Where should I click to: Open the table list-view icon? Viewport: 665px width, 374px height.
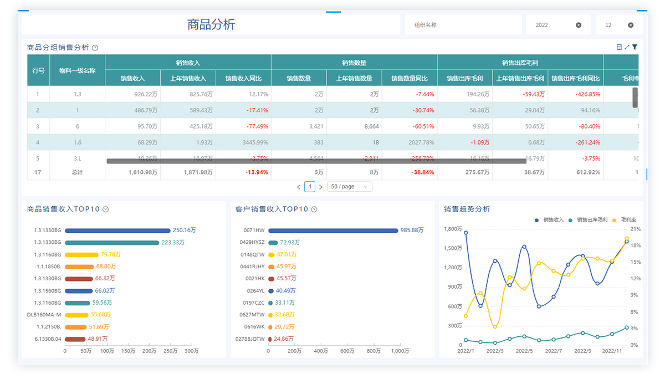pyautogui.click(x=619, y=47)
